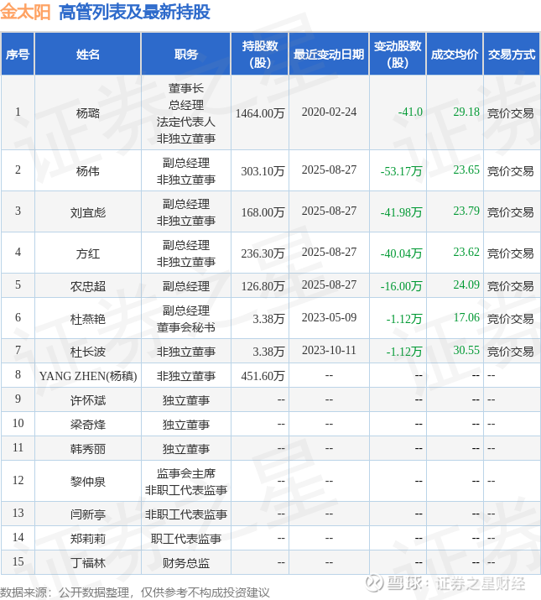Click the change value -41.0
Image resolution: width=541 pixels, height=600 pixels.
coord(410,112)
